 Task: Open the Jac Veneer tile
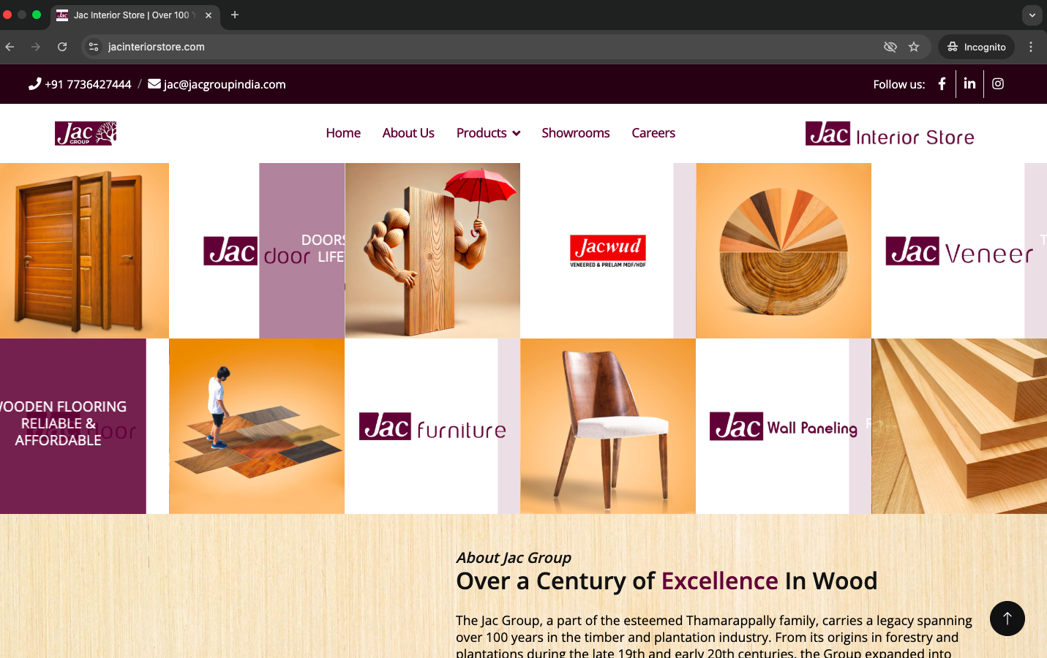click(959, 251)
